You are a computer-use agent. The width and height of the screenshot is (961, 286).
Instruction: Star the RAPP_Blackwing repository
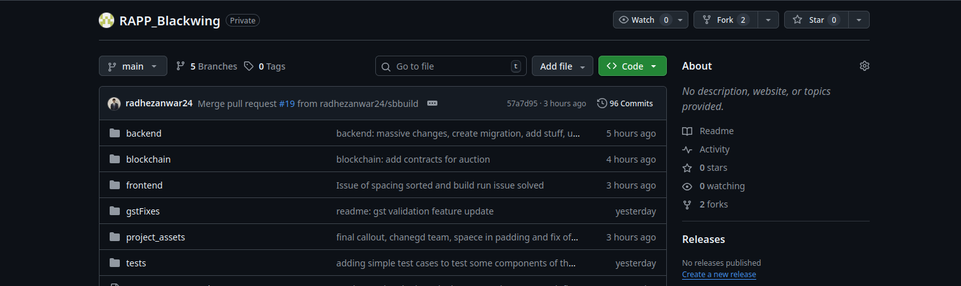tap(811, 20)
